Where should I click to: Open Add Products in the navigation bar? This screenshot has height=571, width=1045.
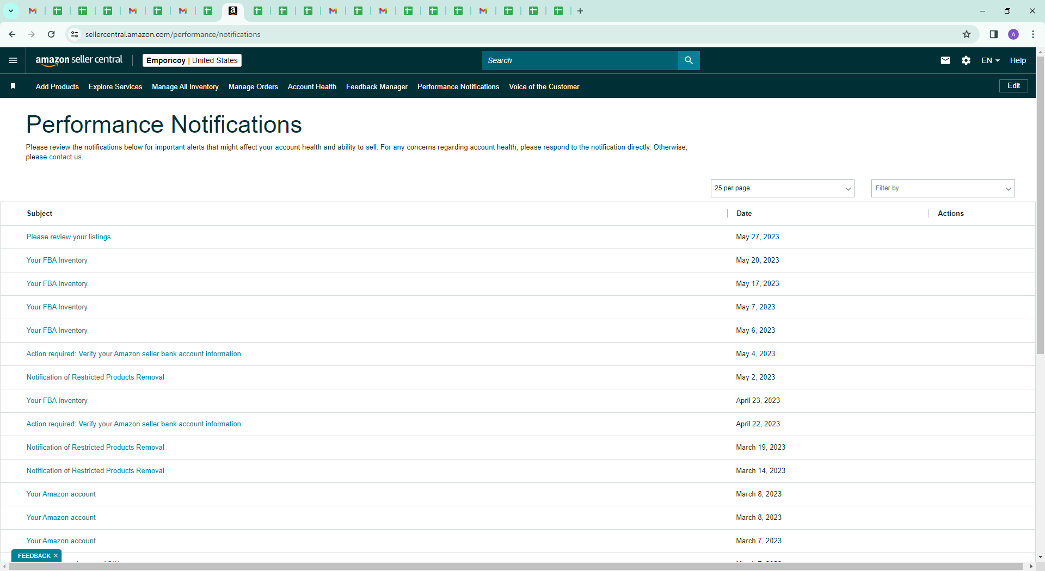pos(57,86)
